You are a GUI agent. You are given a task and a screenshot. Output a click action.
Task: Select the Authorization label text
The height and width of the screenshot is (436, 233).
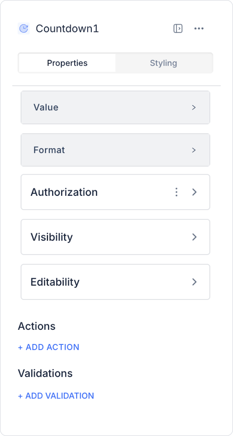[64, 192]
